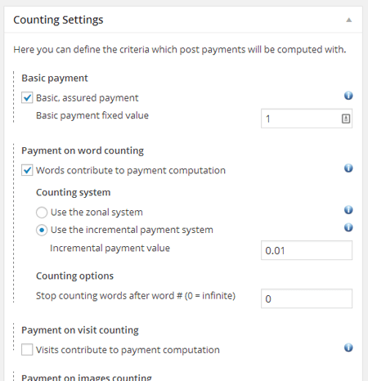Click info icon for Words contribute option
The image size is (368, 381).
[x=348, y=168]
